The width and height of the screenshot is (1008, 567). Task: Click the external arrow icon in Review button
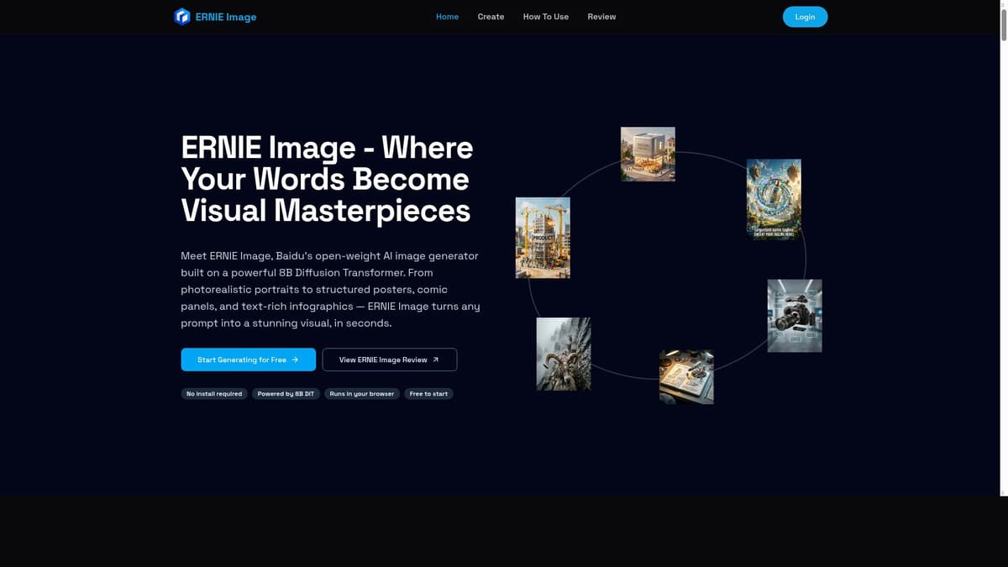[x=435, y=360]
